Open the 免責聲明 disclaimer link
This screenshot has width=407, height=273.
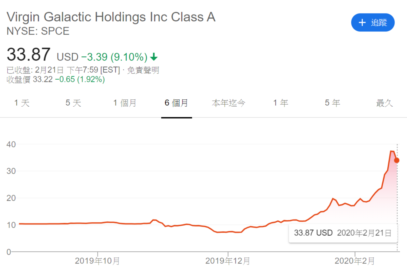click(x=143, y=70)
